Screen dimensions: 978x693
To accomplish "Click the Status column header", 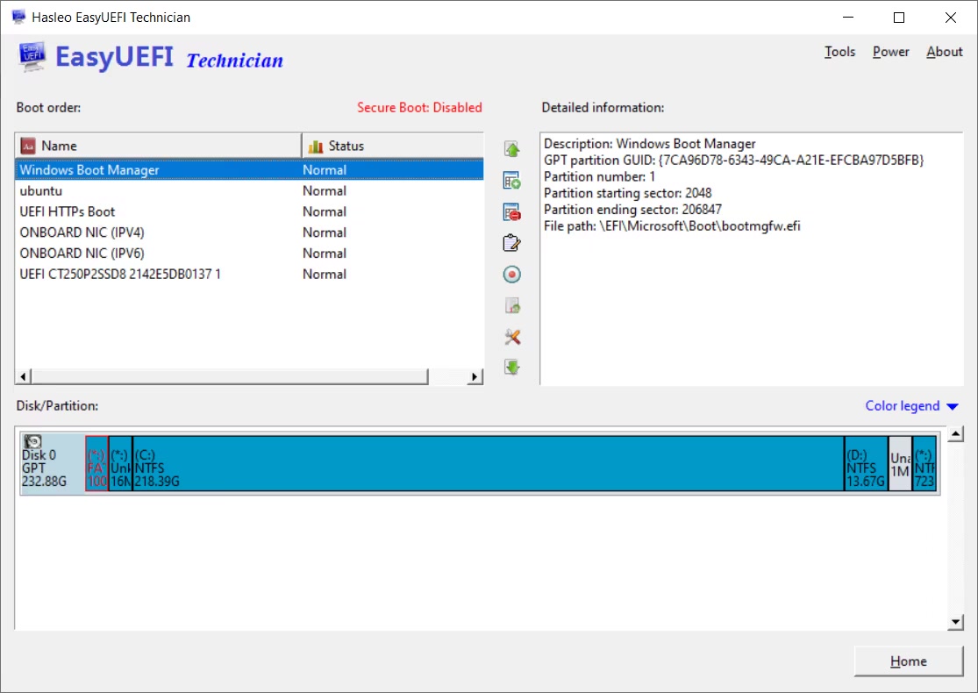I will 390,146.
